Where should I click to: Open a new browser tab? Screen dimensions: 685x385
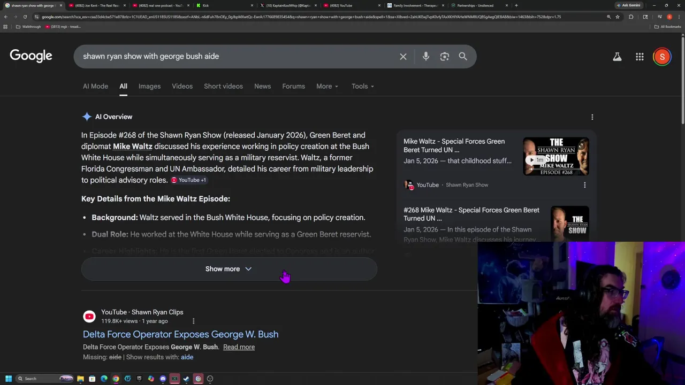tap(516, 5)
